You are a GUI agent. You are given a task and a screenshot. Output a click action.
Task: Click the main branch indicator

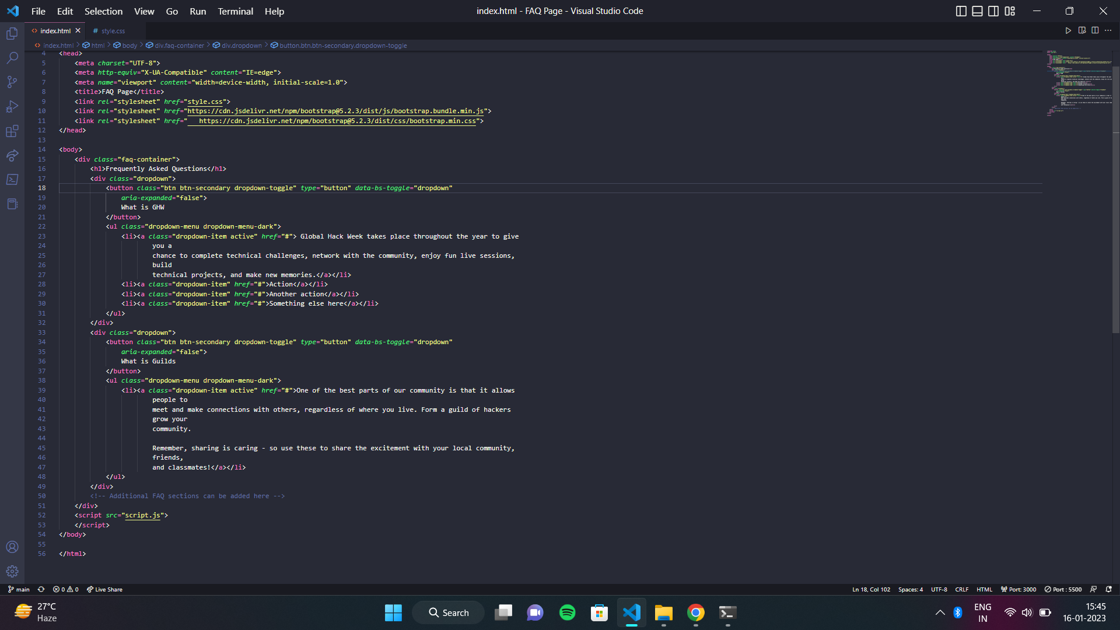pyautogui.click(x=19, y=589)
